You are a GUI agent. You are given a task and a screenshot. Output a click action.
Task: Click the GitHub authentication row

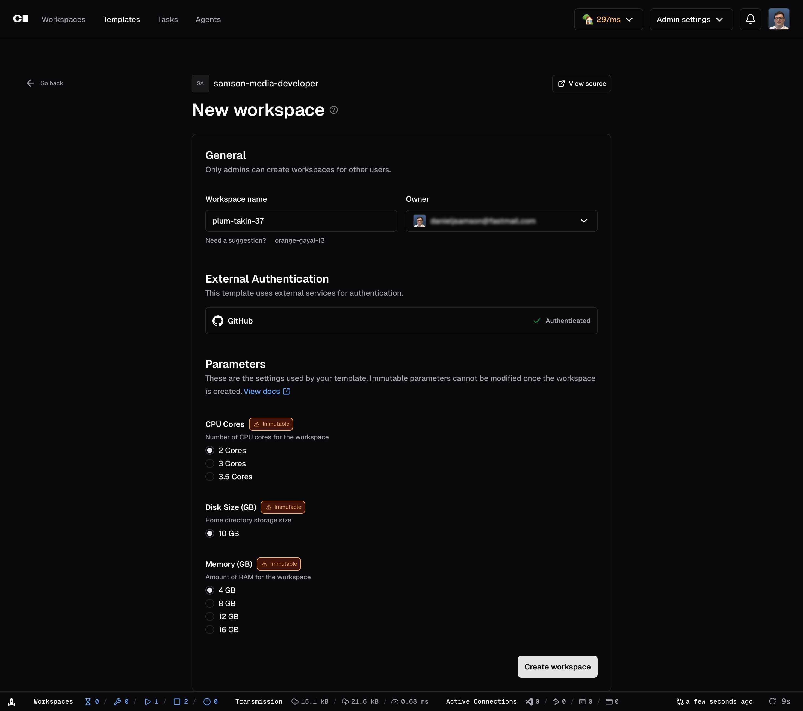401,321
